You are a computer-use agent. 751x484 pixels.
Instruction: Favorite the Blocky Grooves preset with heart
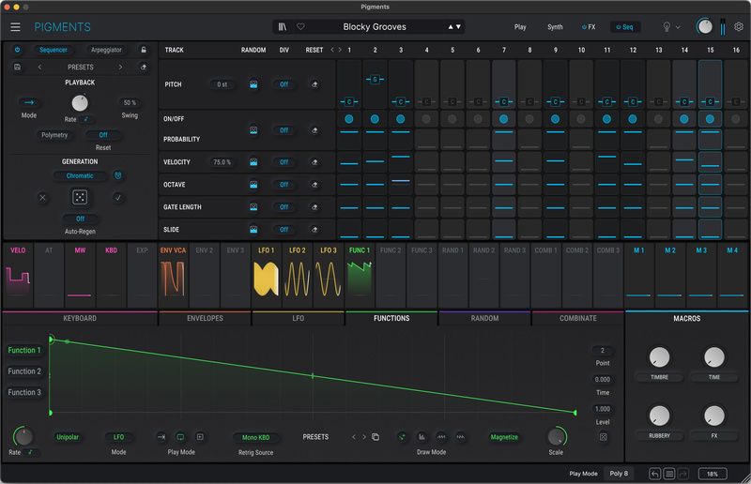pyautogui.click(x=300, y=27)
